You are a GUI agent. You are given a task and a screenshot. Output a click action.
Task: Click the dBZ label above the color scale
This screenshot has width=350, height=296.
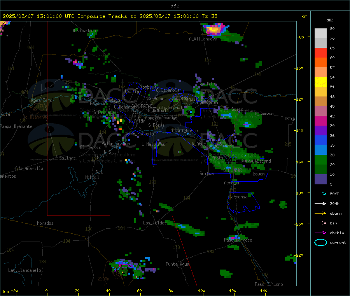click(330, 20)
